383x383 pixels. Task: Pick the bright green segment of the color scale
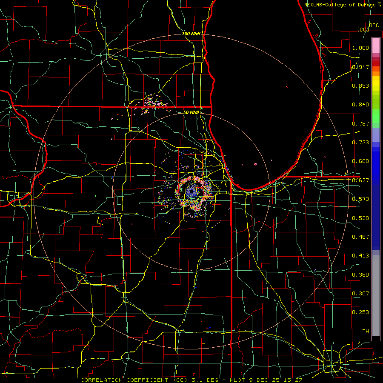376,116
